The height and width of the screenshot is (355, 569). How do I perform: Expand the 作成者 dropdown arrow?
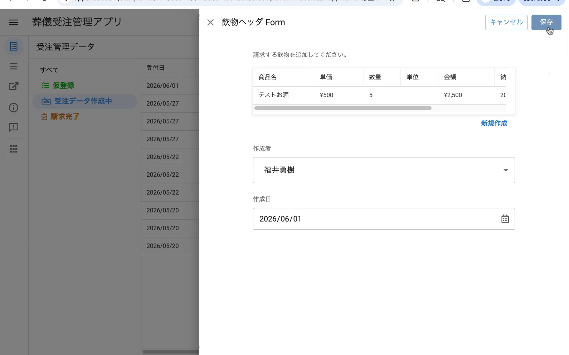tap(506, 170)
